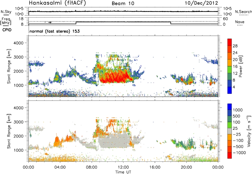Click the "N.Search" legend label
This screenshot has height=174, width=252.
pos(243,12)
